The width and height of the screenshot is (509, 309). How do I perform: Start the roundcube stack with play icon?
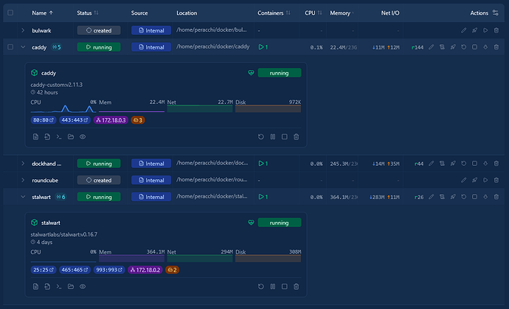[485, 180]
